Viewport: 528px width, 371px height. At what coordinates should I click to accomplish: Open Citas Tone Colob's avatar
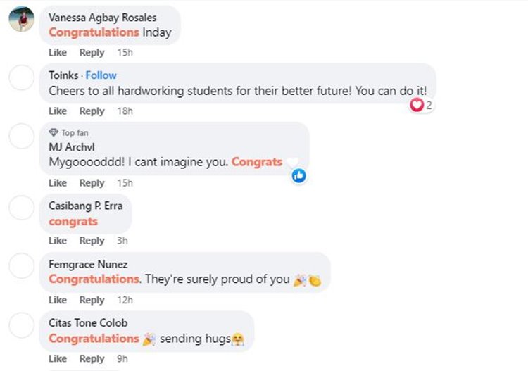pos(21,325)
